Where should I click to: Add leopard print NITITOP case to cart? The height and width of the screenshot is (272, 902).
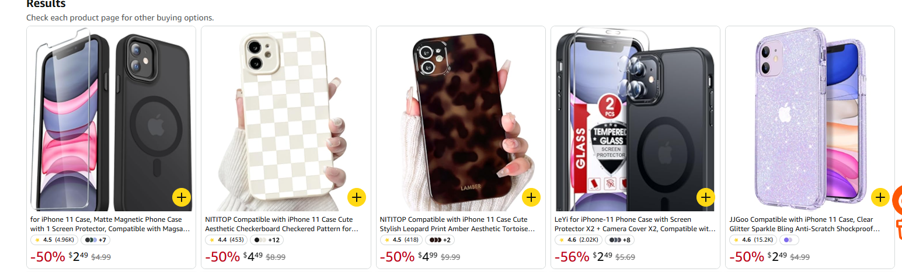(x=531, y=198)
